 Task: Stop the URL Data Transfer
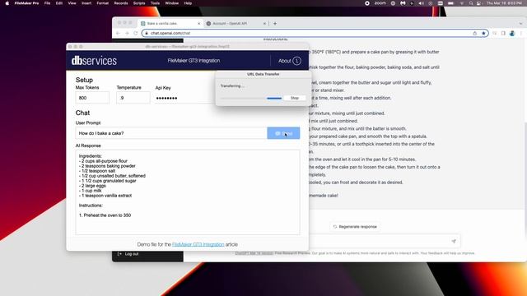pyautogui.click(x=295, y=98)
